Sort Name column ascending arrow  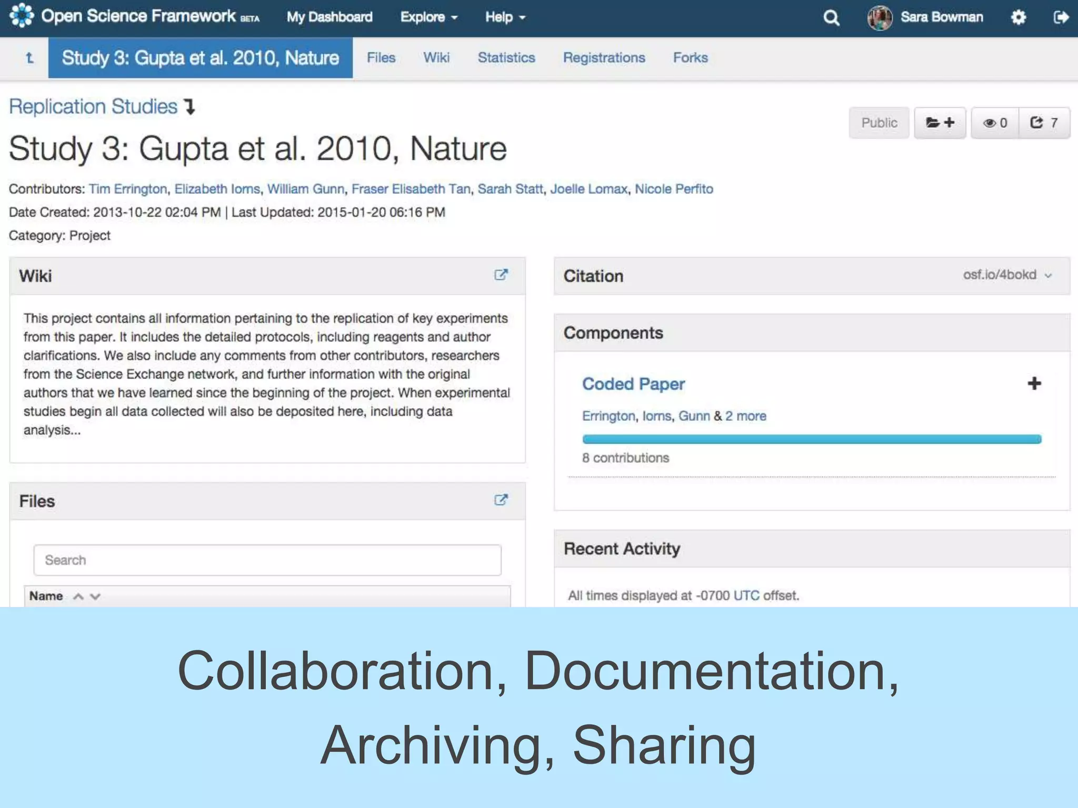pos(78,597)
